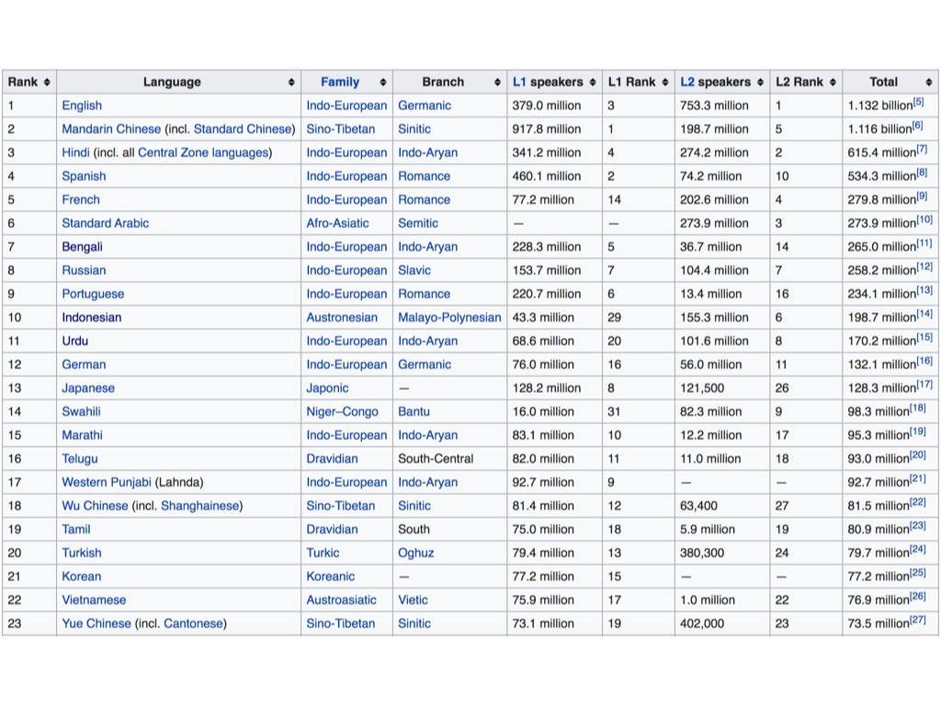
Task: Open the L1 link in header
Action: tap(519, 82)
